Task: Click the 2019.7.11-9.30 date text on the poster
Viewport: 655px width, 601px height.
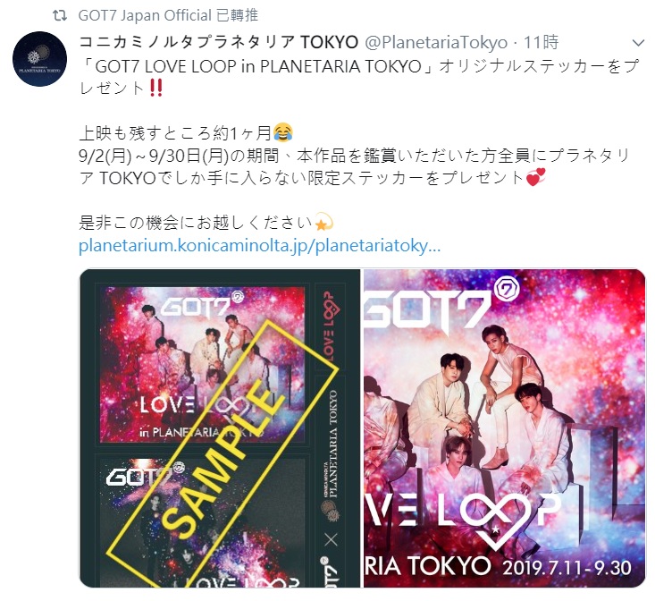Action: [x=567, y=568]
